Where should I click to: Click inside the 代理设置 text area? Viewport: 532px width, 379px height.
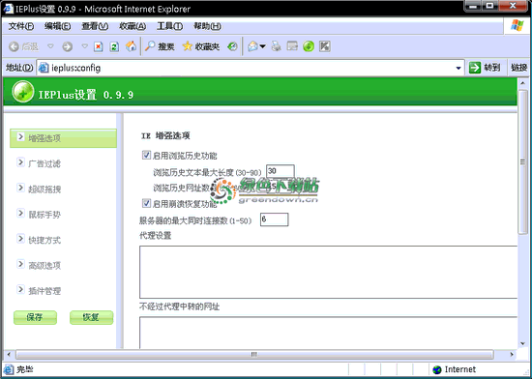(328, 273)
